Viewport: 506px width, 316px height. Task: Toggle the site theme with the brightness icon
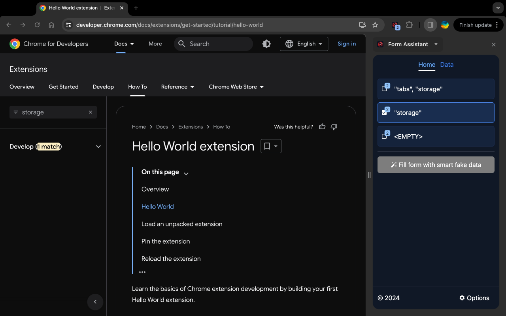click(x=266, y=44)
